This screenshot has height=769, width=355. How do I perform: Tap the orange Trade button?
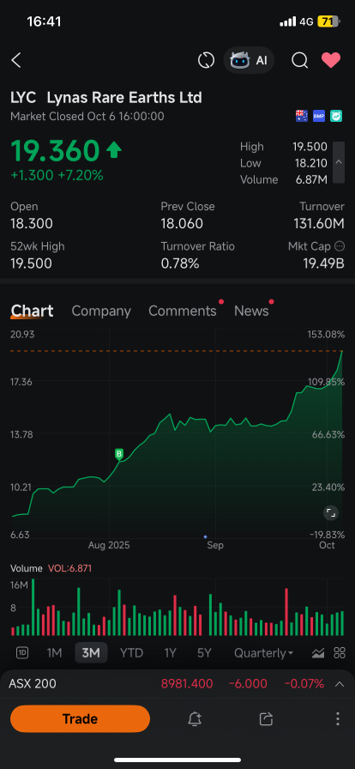[x=80, y=719]
